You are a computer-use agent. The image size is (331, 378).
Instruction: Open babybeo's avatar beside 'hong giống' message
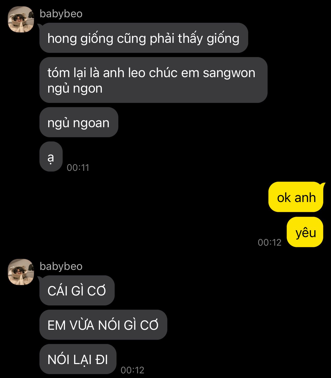[21, 20]
